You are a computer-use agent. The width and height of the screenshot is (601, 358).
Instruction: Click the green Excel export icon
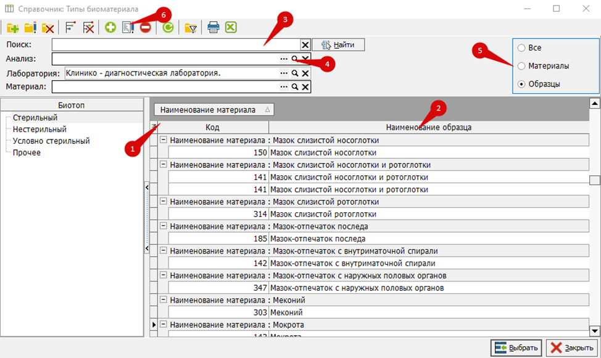click(x=231, y=27)
